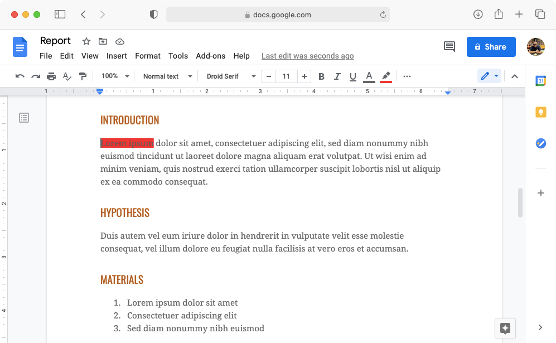Open the Droid Serif font dropdown

click(x=229, y=76)
